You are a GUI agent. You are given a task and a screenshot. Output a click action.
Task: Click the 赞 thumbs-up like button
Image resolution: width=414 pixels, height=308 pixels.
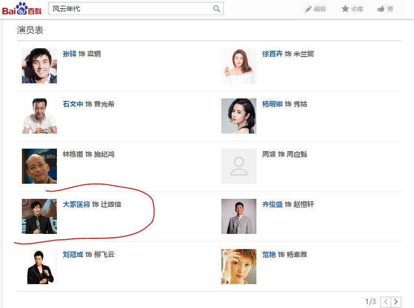click(385, 9)
